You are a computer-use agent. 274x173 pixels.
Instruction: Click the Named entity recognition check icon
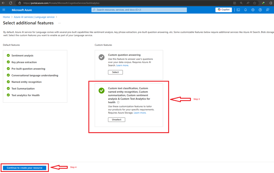point(8,82)
